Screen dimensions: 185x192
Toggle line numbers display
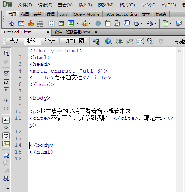[6, 120]
